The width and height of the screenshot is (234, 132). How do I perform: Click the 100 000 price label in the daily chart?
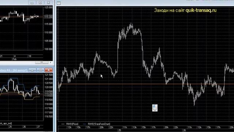click(49, 49)
